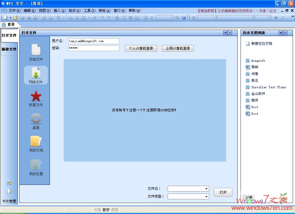The height and width of the screenshot is (214, 295).
Task: Click the New document icon in toolbar
Action: pyautogui.click(x=5, y=18)
